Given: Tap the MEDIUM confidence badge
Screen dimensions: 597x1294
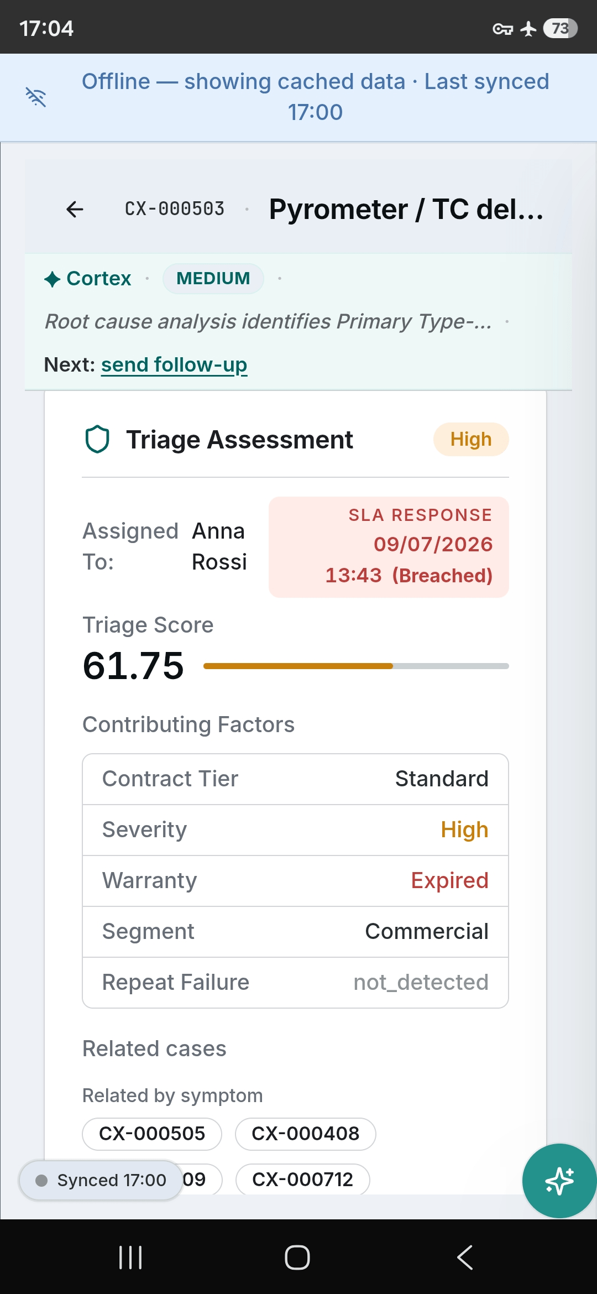Looking at the screenshot, I should [213, 279].
